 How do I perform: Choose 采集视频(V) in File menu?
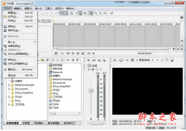tap(20, 46)
